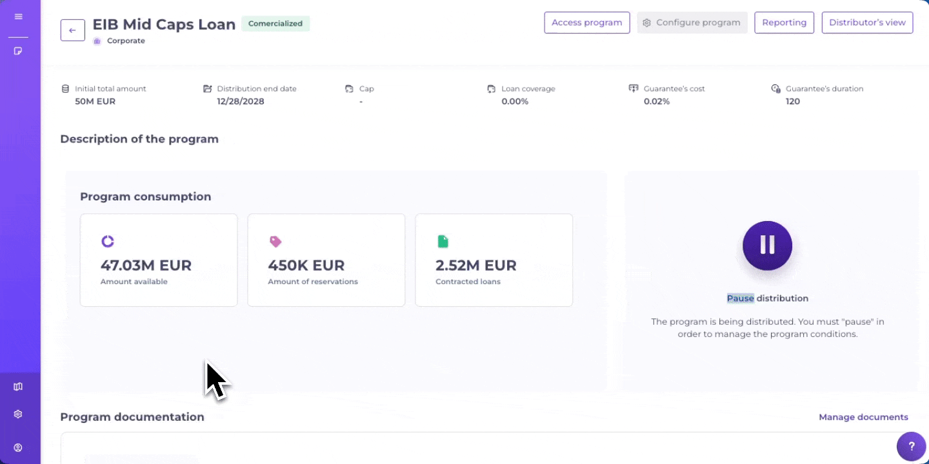Click the pink reservations tag icon
Viewport: 929px width, 464px height.
[x=275, y=242]
